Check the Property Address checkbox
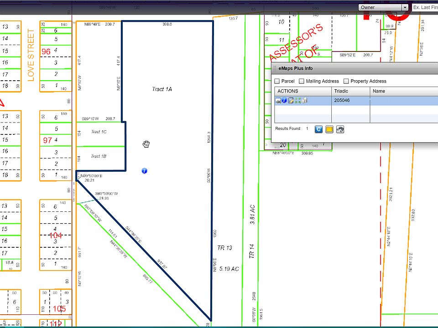Image resolution: width=438 pixels, height=328 pixels. (346, 81)
